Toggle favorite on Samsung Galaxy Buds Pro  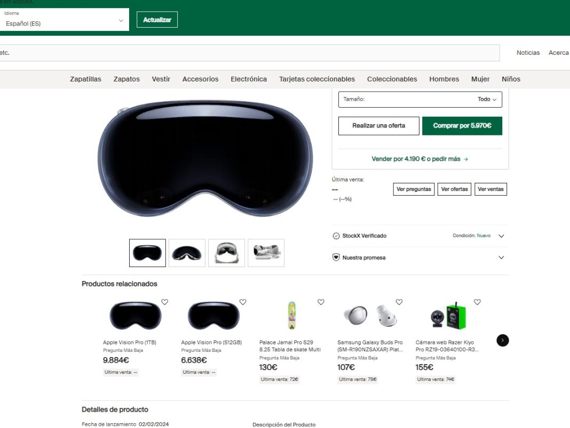[x=399, y=302]
